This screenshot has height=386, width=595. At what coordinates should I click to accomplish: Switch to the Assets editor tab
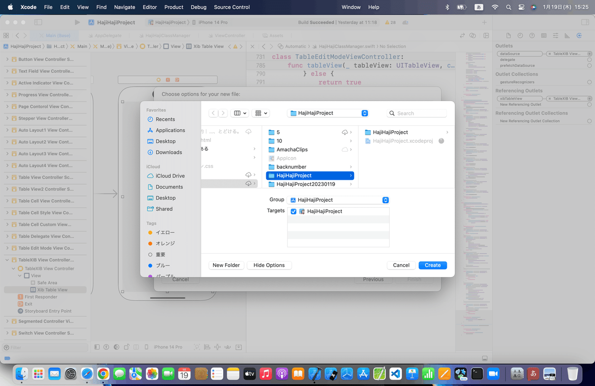[x=272, y=36]
